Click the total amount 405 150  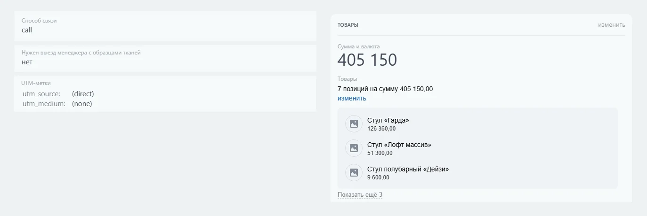point(367,60)
